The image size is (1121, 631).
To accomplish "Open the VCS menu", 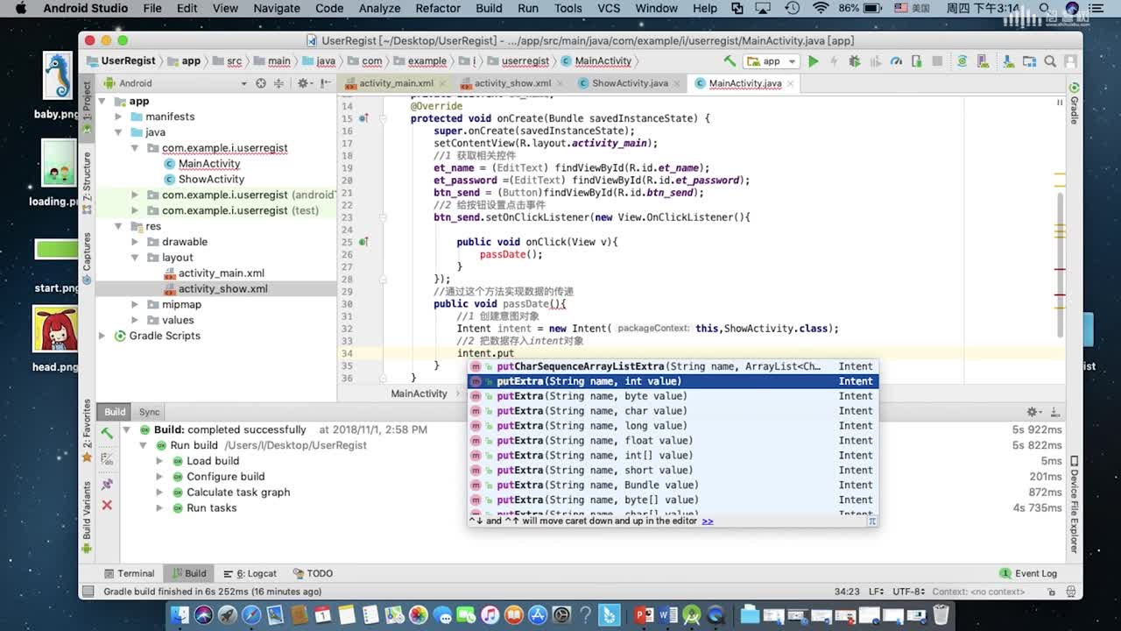I will [x=609, y=8].
